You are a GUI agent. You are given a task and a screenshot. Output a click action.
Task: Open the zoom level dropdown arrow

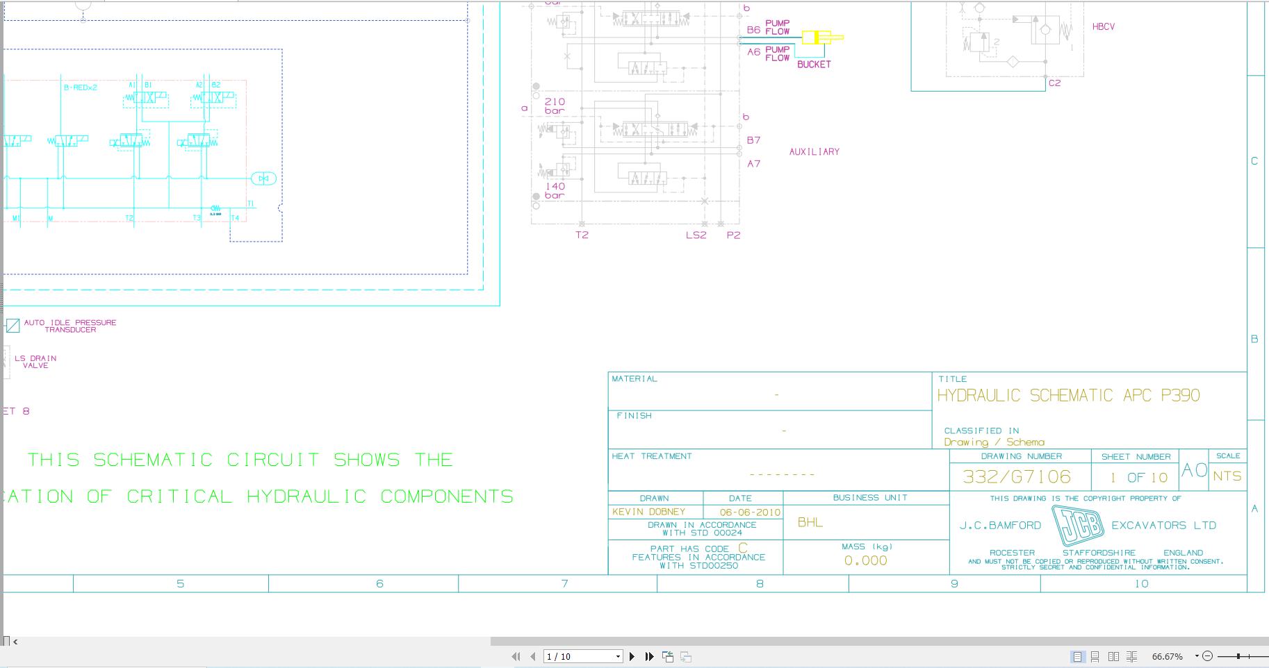(x=1197, y=656)
